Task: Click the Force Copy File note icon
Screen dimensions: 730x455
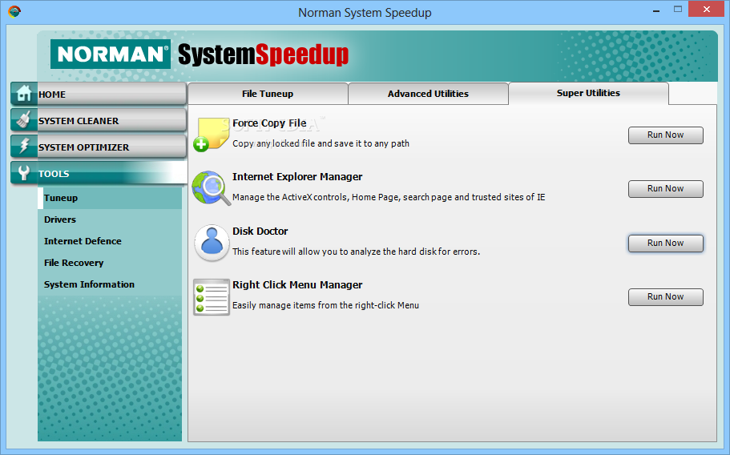Action: tap(212, 135)
